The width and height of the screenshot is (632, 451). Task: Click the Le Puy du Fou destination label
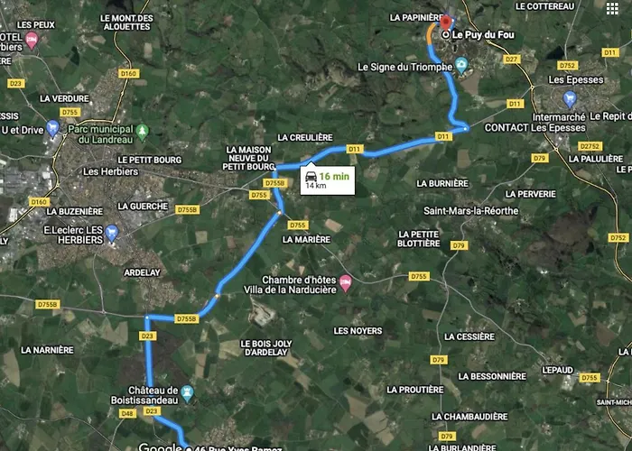[x=483, y=35]
